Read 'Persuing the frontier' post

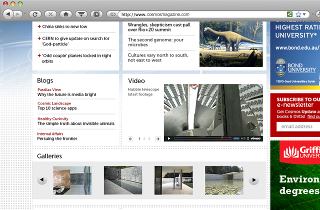[57, 138]
